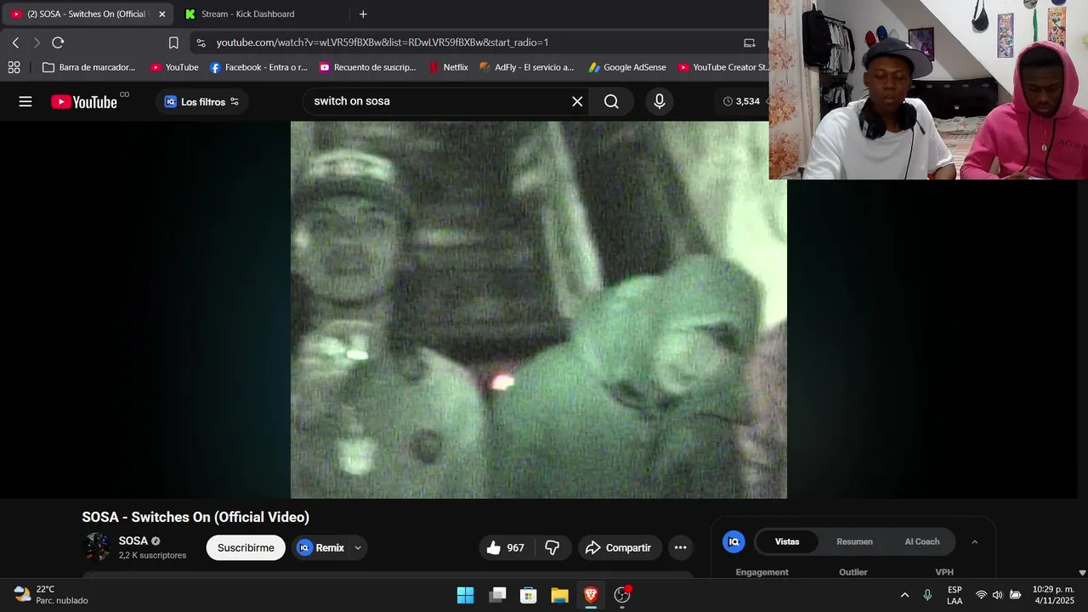Collapse the stats panel chevron
This screenshot has height=612, width=1088.
coord(975,541)
